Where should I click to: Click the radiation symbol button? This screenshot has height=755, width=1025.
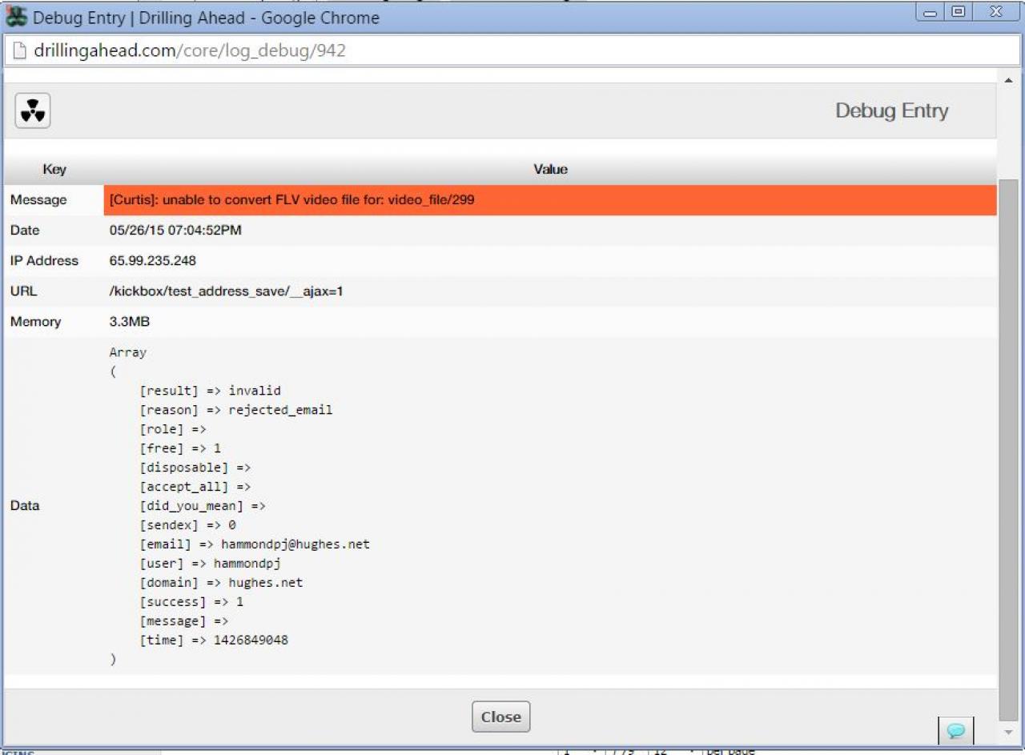point(33,110)
